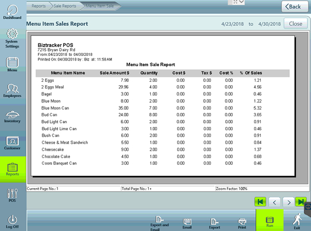Select the Reports breadcrumb

39,6
